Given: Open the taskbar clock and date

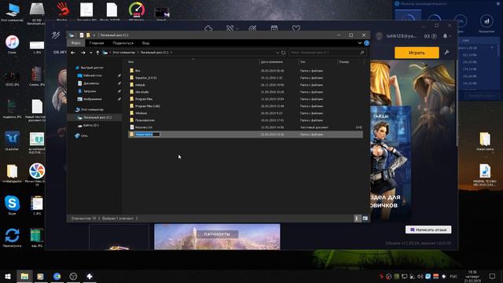Looking at the screenshot, I should click(x=472, y=276).
